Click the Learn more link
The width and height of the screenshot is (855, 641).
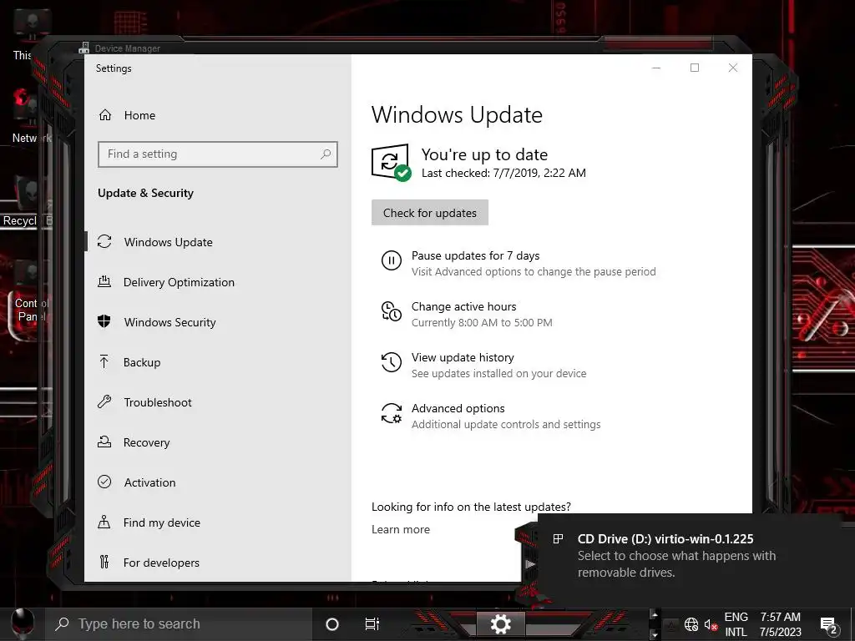(x=401, y=529)
